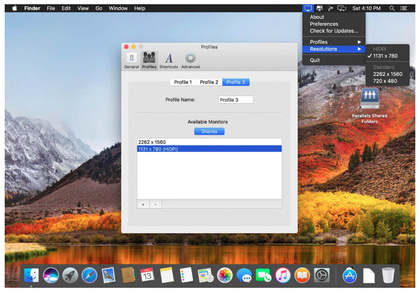Image resolution: width=420 pixels, height=293 pixels.
Task: Open FaceTime in the Dock
Action: (263, 275)
